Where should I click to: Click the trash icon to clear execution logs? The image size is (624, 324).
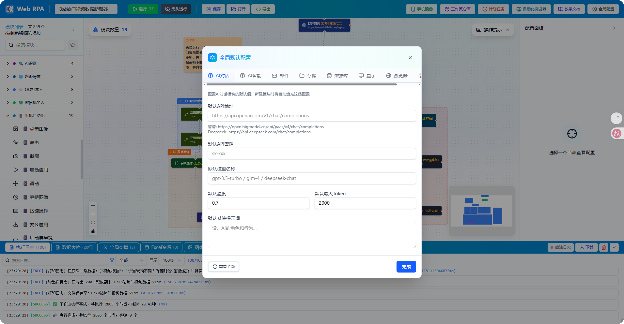[603, 247]
